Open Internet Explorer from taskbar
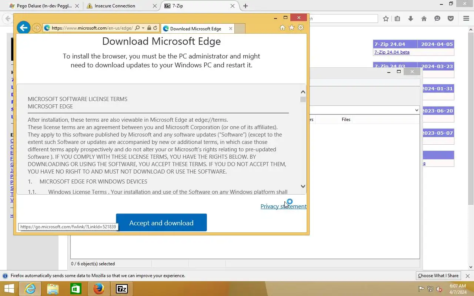 pyautogui.click(x=30, y=289)
